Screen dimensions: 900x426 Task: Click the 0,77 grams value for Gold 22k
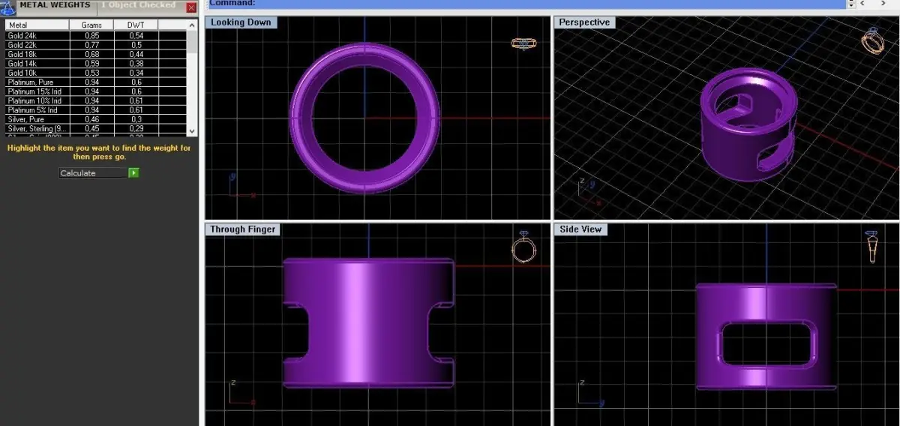(x=92, y=44)
